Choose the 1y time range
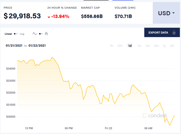This screenshot has width=181, height=134. point(164,46)
